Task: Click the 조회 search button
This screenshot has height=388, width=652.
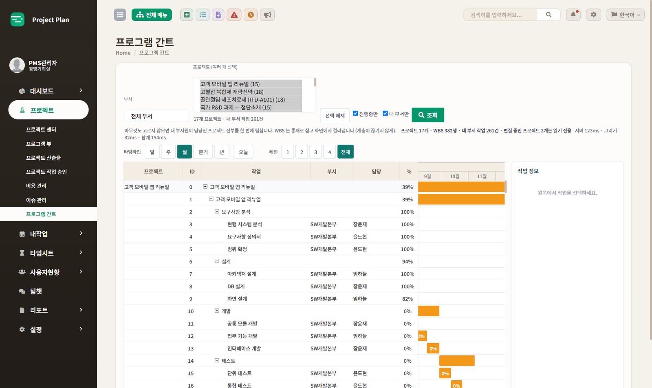Action: [428, 115]
